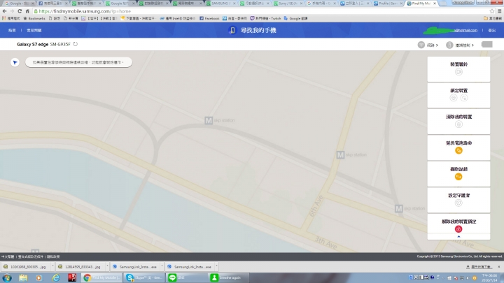Click the address bar showing findmymobile.samsung.com

[x=260, y=11]
